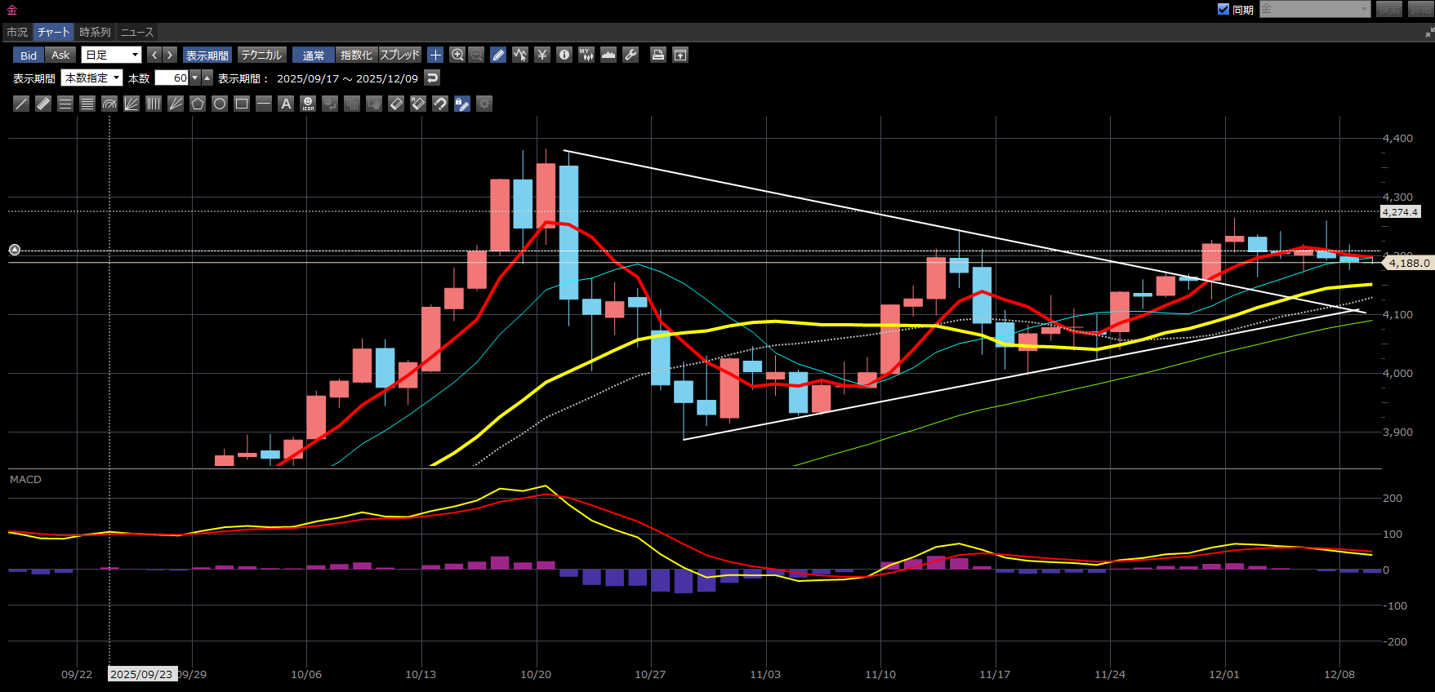Toggle the Bid price button
1435x692 pixels.
pos(29,55)
